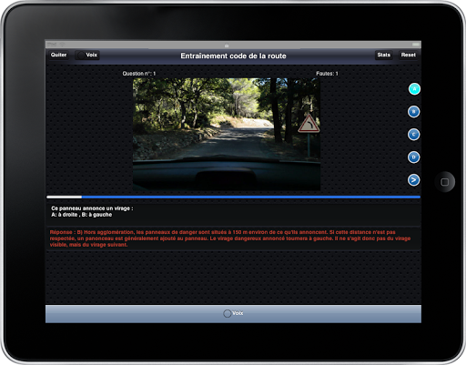
Task: Tap the iPad home button
Action: pos(445,182)
